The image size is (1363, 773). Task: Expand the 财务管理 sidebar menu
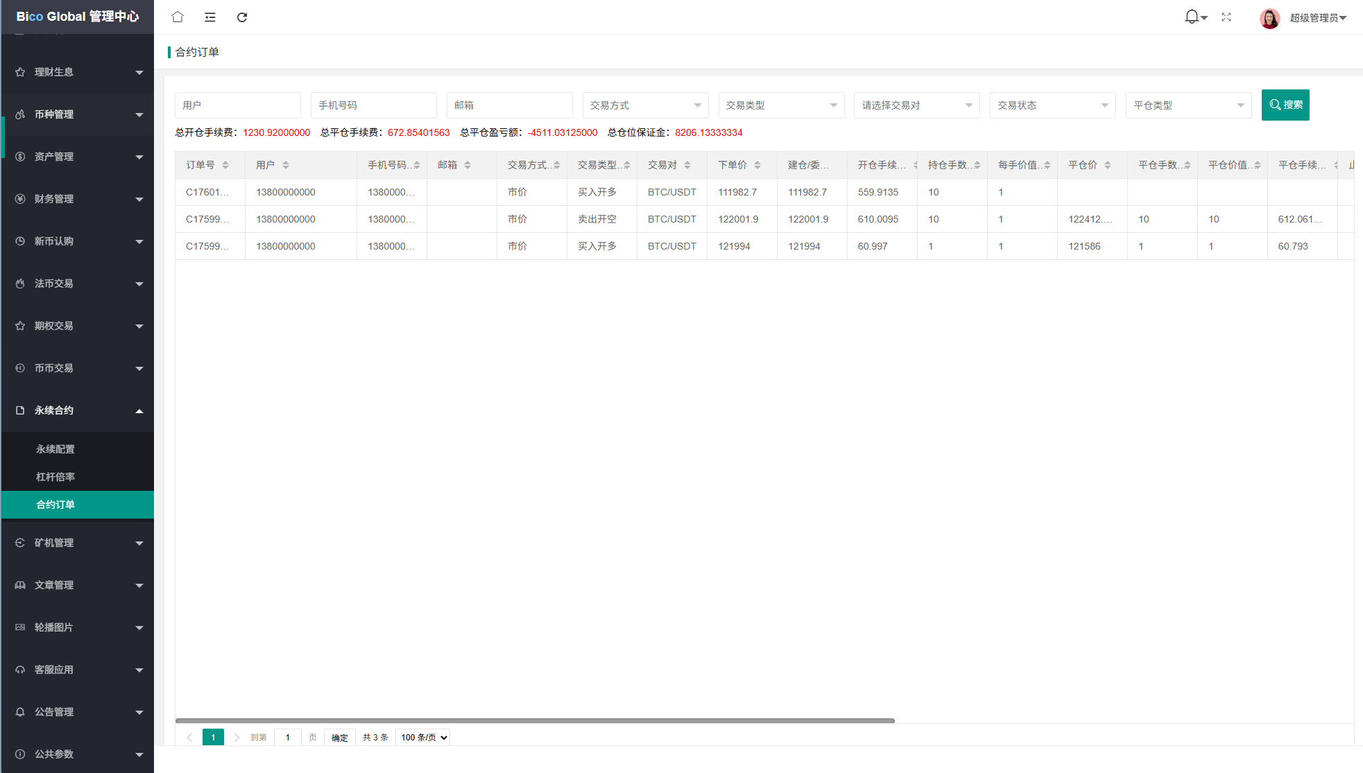78,199
